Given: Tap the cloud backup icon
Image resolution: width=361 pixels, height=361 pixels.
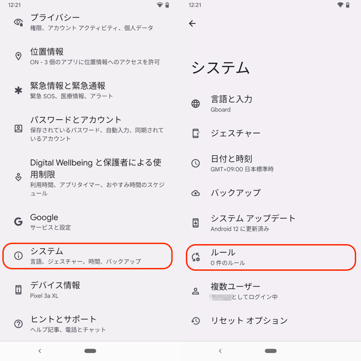Looking at the screenshot, I should coord(195,193).
